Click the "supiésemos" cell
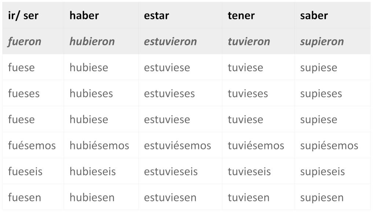 [329, 146]
